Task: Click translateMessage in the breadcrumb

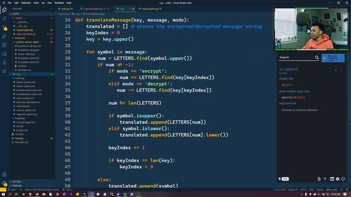Action: [x=95, y=14]
